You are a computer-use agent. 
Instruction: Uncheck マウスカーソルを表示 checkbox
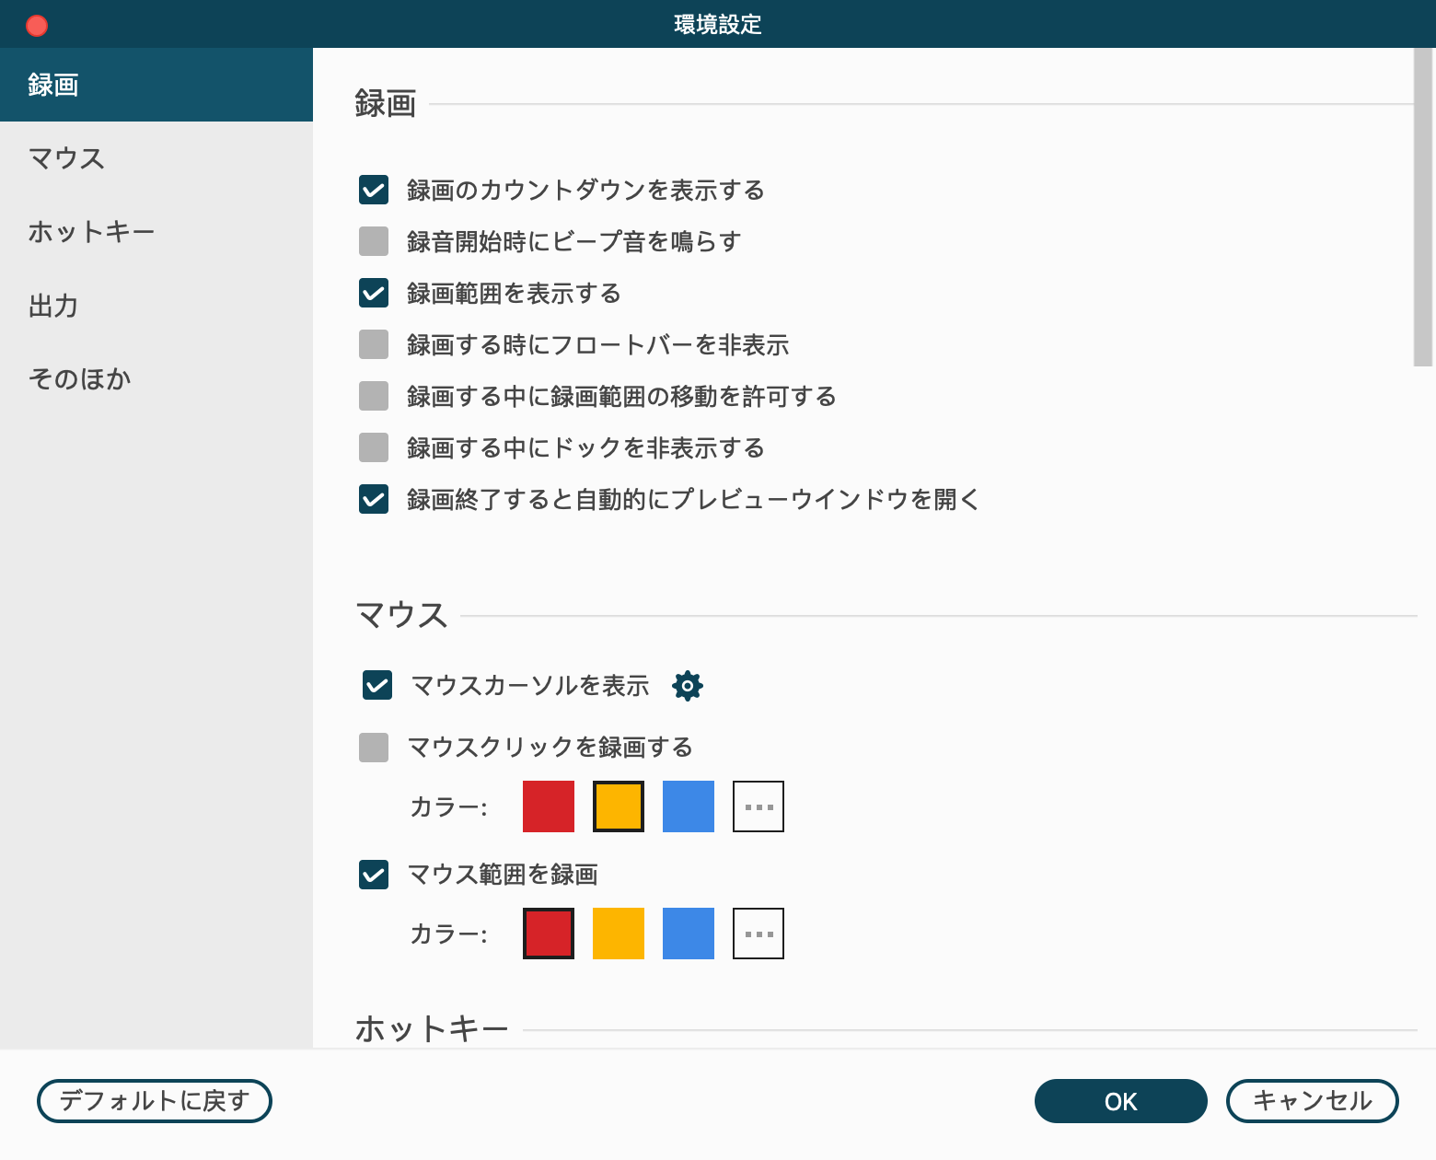coord(377,686)
